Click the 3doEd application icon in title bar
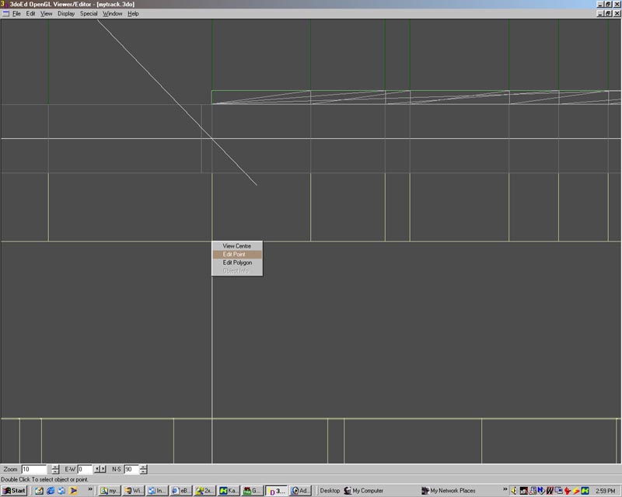622x497 pixels. (x=3, y=4)
